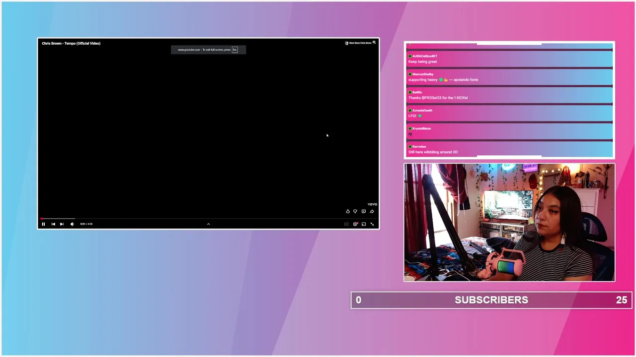Click the streamer webcam feed
Screen dimensions: 636x357
pyautogui.click(x=509, y=223)
